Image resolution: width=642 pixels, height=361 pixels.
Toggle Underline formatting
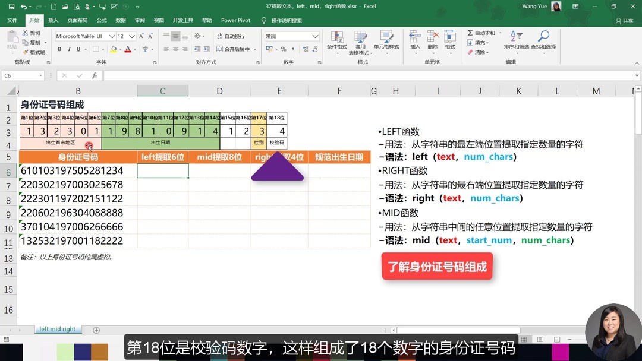click(78, 49)
